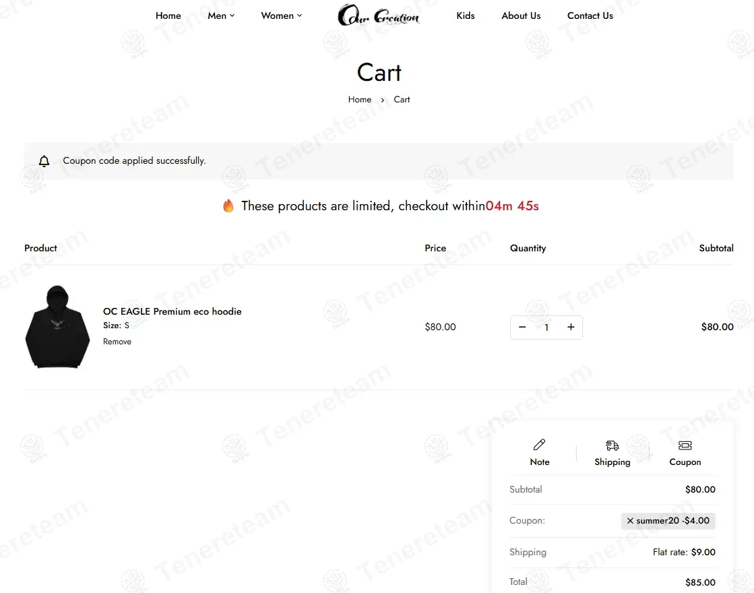This screenshot has width=754, height=593.
Task: Open the About Us page
Action: 521,15
